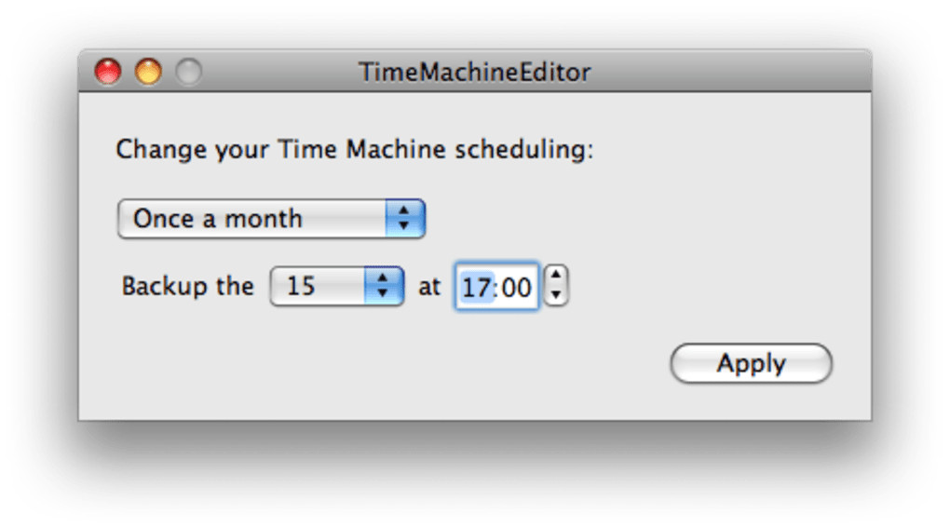Click the gray zoom button in title bar
The image size is (950, 528).
click(x=188, y=72)
